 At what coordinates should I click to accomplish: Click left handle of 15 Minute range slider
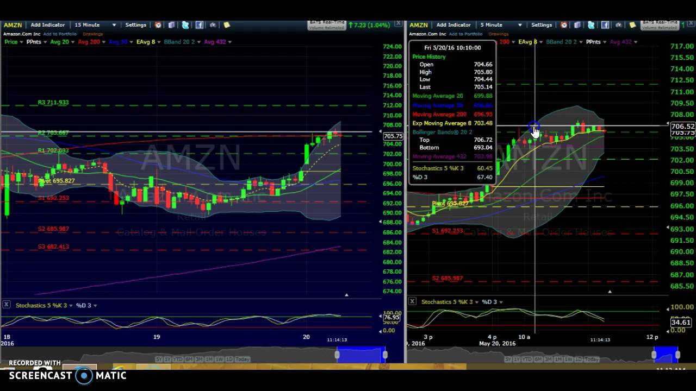point(337,355)
